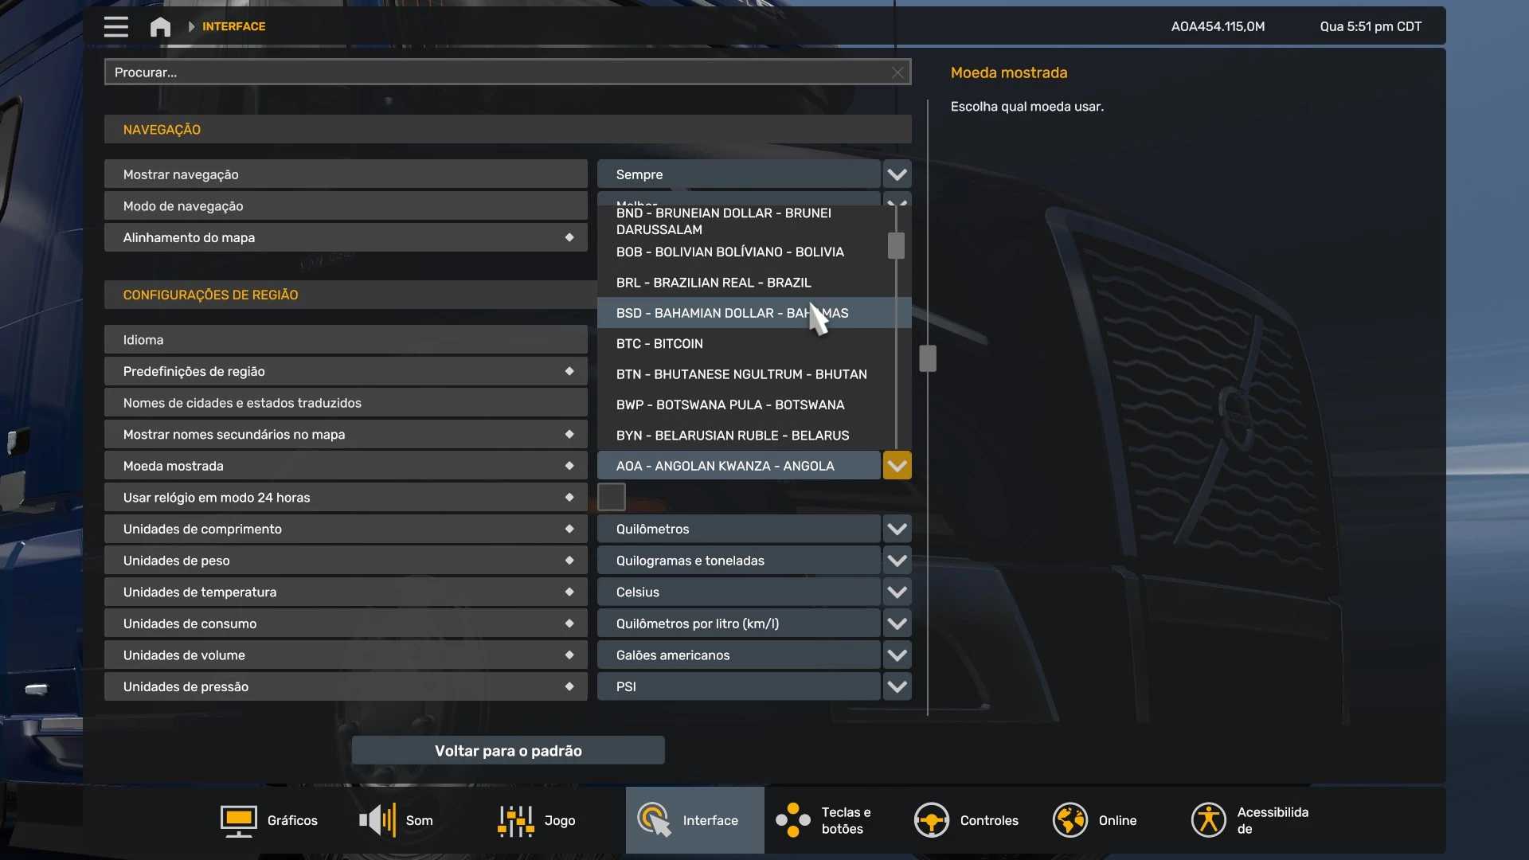Open Online settings globe icon
The image size is (1529, 860).
coord(1070,820)
